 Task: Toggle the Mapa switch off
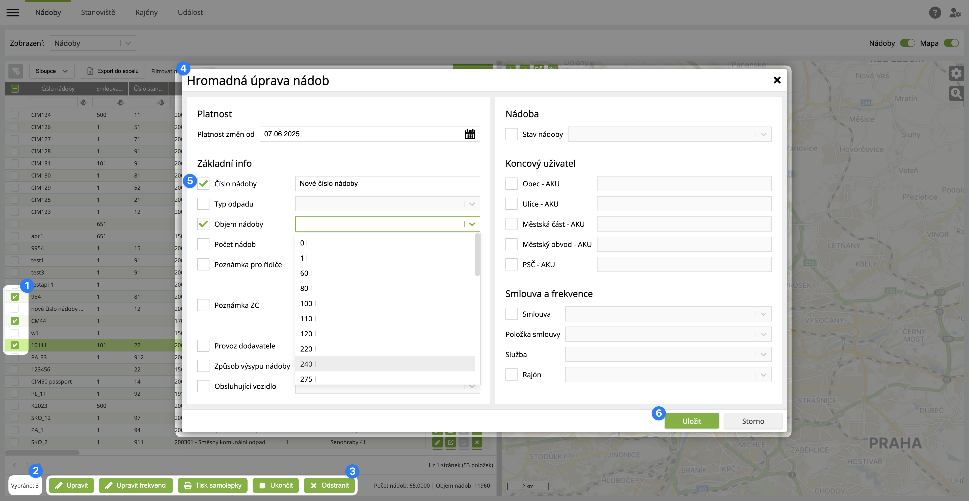[951, 43]
